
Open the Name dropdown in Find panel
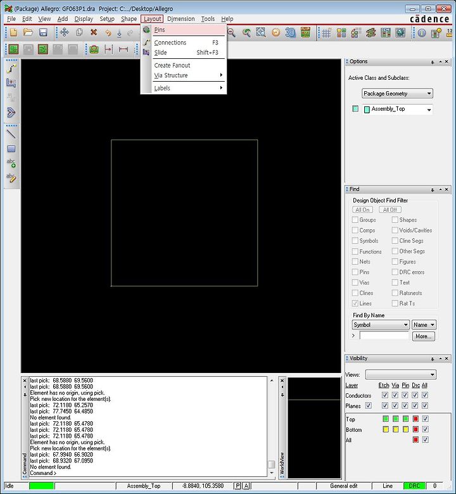[x=424, y=325]
